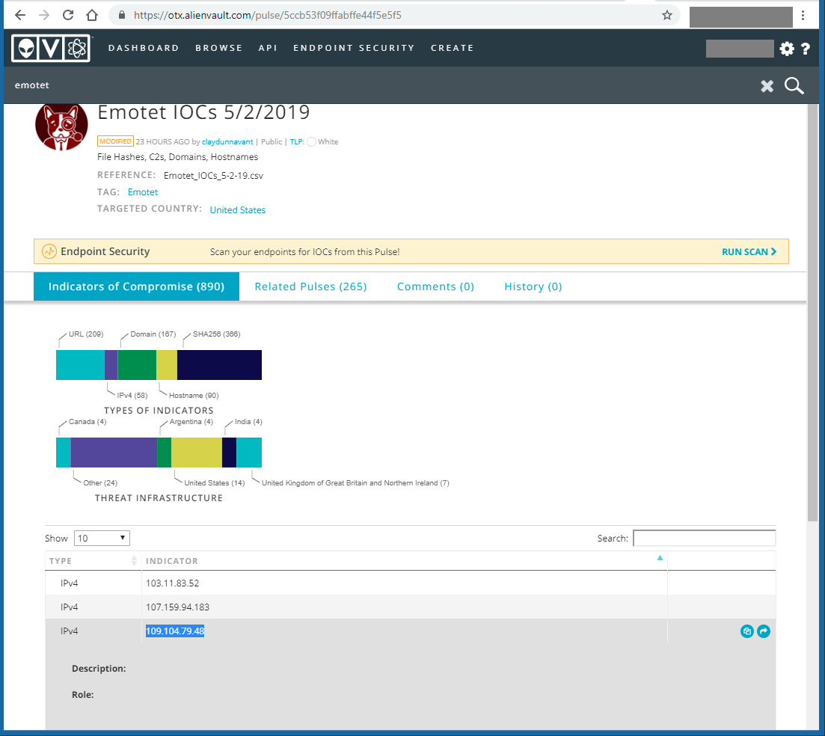Click the TLP: link
This screenshot has height=736, width=825.
tap(297, 142)
